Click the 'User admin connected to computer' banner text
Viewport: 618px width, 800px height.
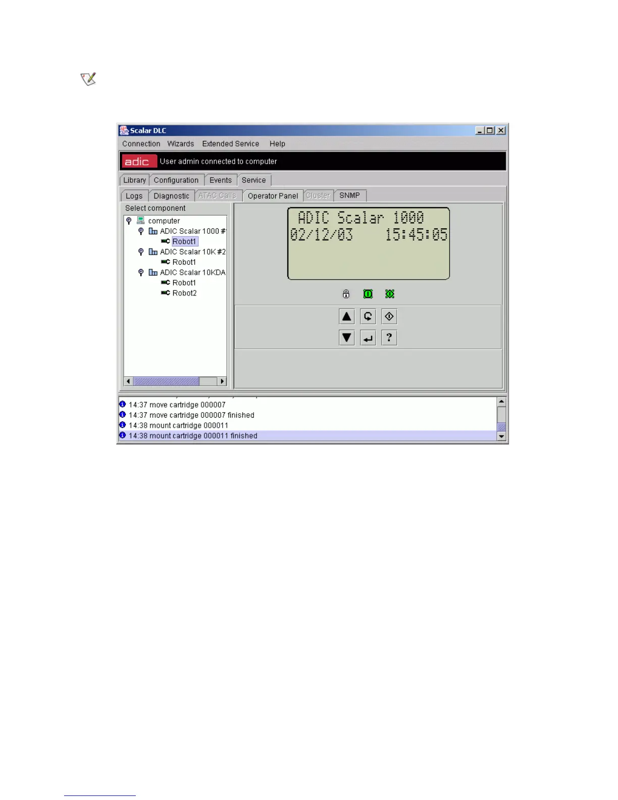tap(218, 161)
